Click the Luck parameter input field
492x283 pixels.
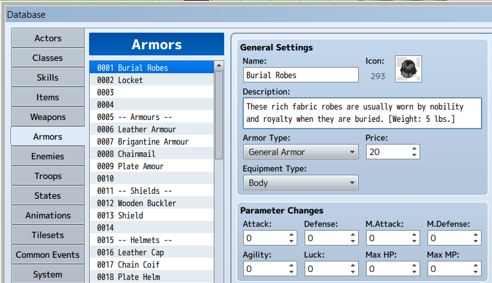[x=330, y=269]
